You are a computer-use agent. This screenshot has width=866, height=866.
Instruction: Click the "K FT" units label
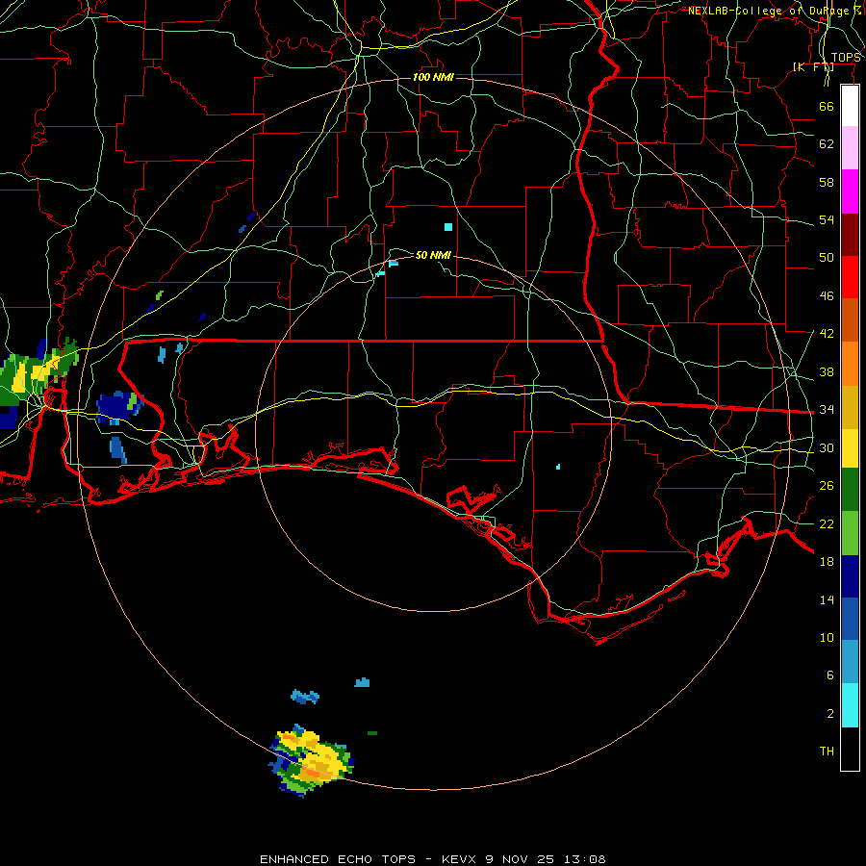(x=813, y=67)
